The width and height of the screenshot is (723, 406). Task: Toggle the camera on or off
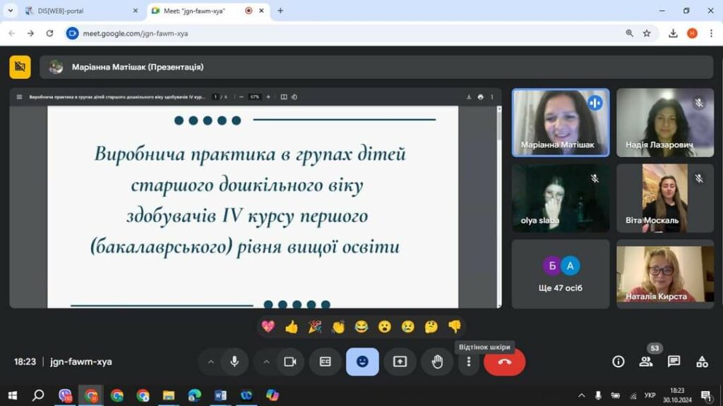289,362
